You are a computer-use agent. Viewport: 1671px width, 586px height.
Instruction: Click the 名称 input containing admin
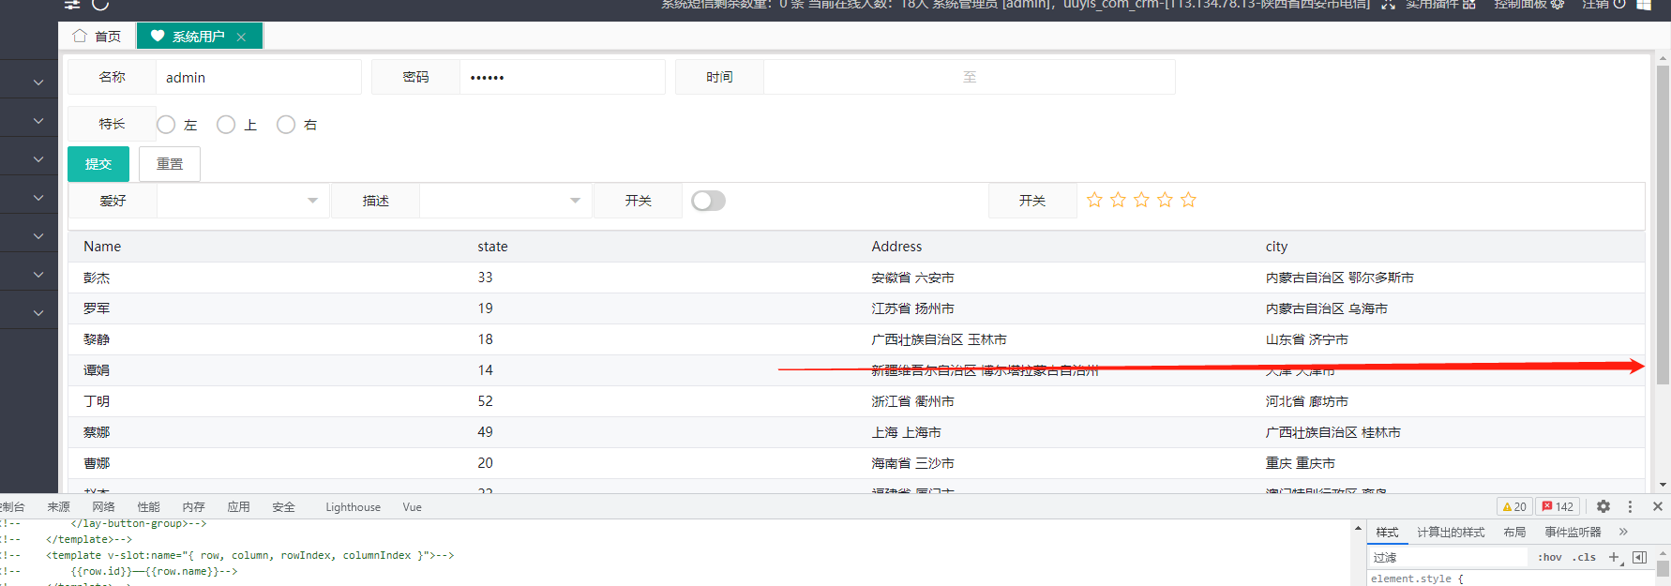(x=258, y=77)
